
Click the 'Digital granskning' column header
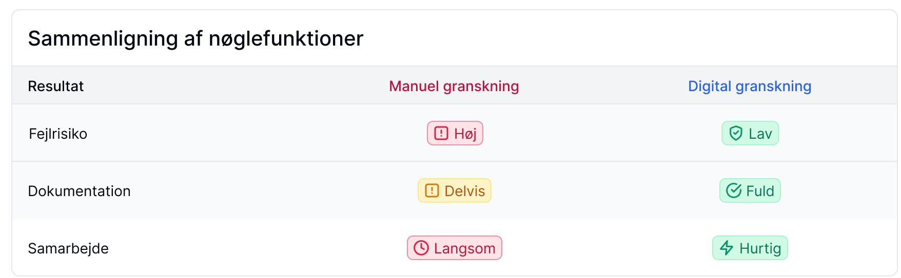[749, 86]
